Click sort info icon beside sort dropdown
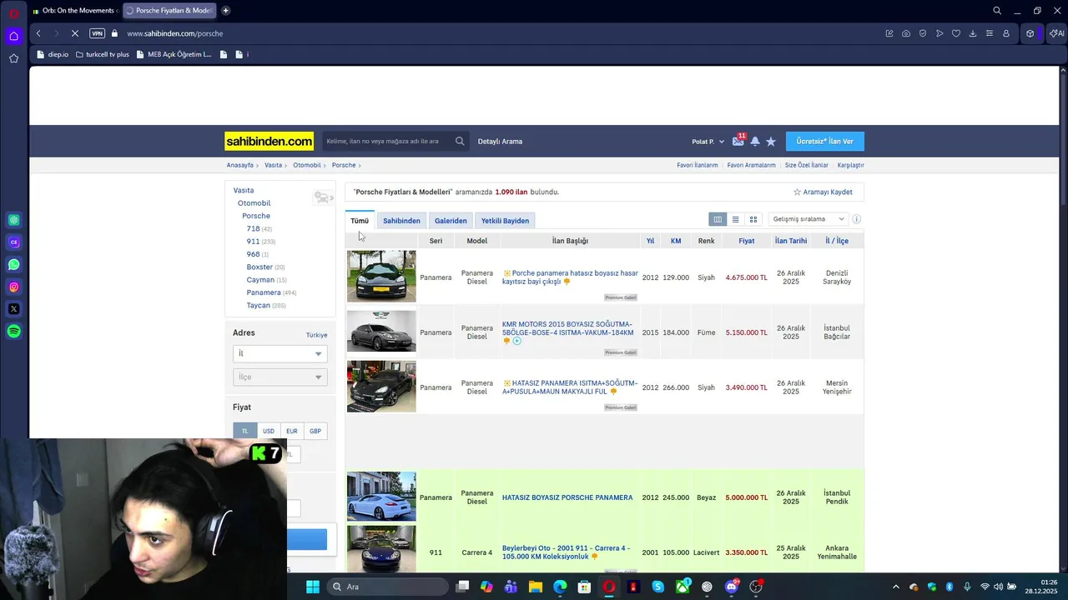The height and width of the screenshot is (600, 1068). tap(856, 219)
